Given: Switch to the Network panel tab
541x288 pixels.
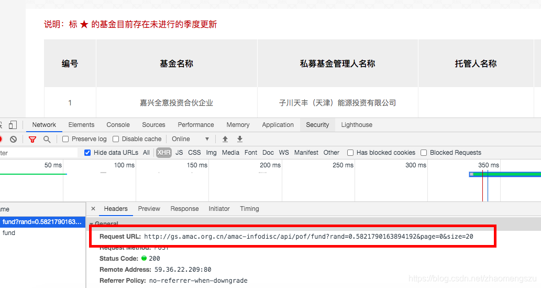Looking at the screenshot, I should click(44, 125).
